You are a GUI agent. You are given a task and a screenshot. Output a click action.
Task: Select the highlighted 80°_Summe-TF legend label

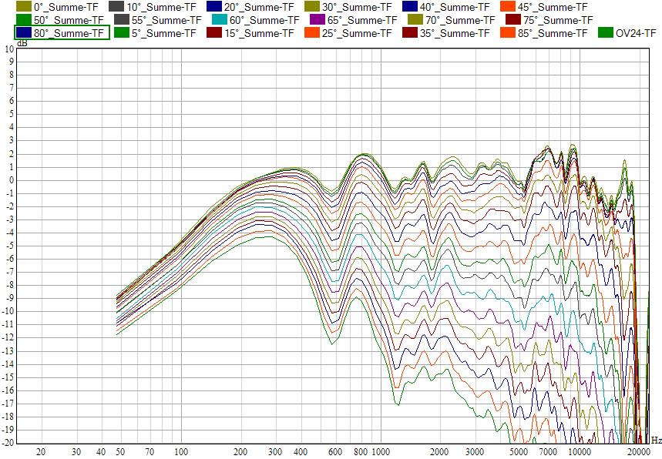(69, 33)
